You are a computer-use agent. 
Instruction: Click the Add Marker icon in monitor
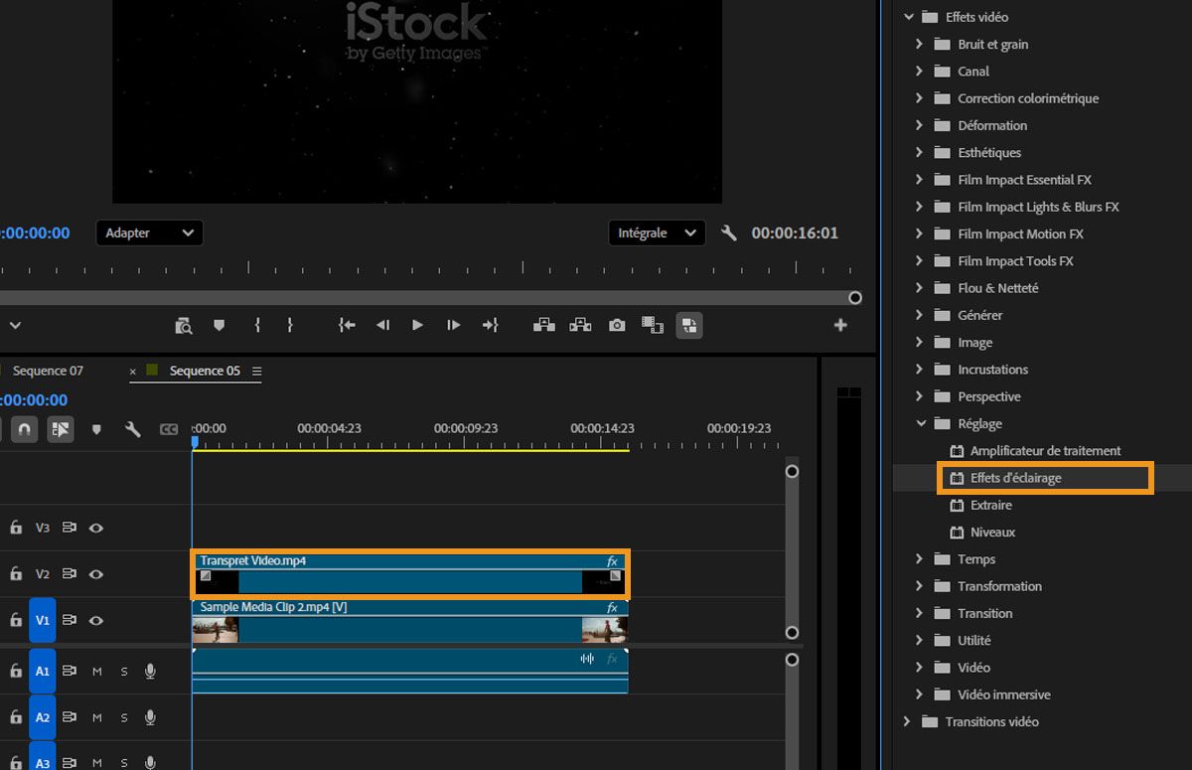[x=220, y=325]
